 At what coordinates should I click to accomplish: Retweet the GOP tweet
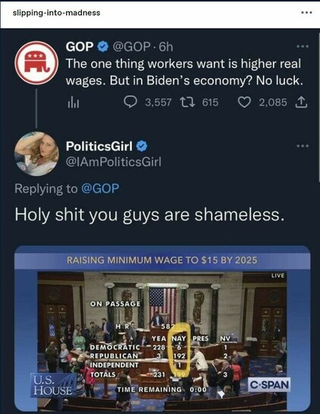(x=187, y=102)
